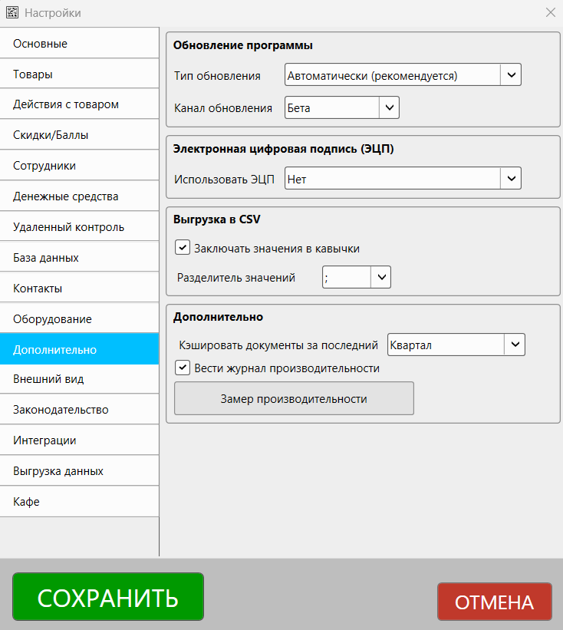Go to Скидки/Баллы settings
563x630 pixels.
pyautogui.click(x=79, y=135)
